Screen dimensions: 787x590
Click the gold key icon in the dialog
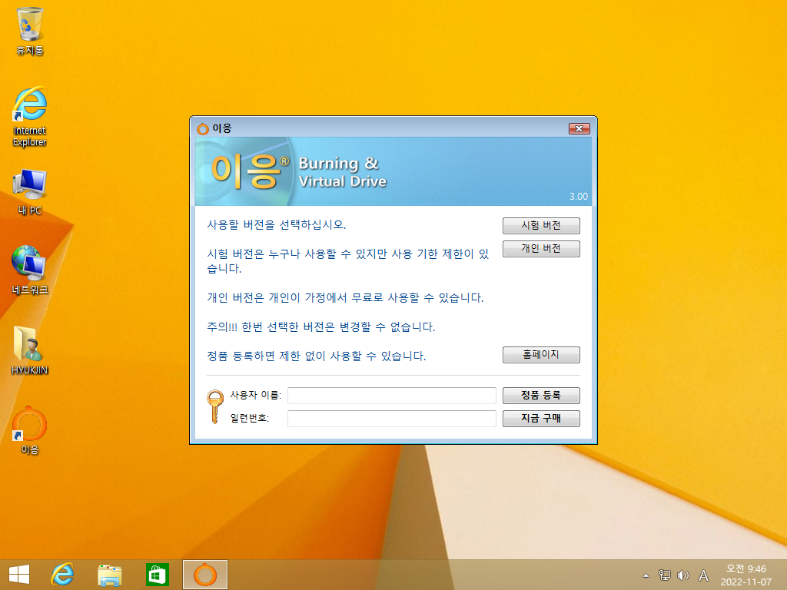[x=215, y=406]
